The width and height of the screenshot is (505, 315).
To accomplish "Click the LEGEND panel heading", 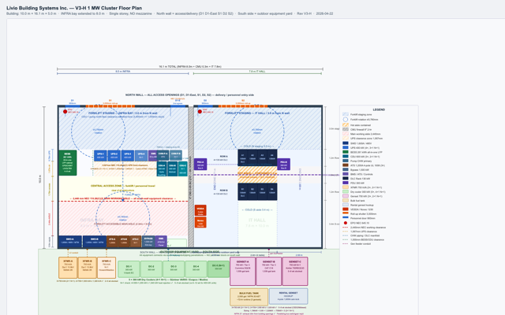I will pos(379,109).
